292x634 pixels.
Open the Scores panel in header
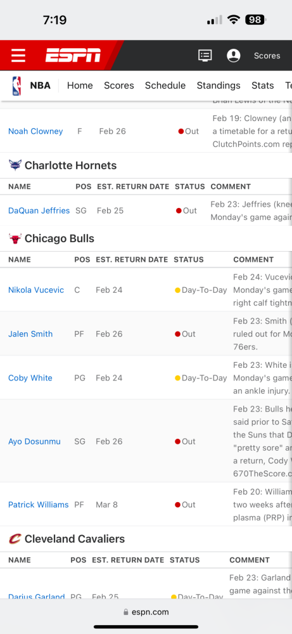(x=267, y=56)
